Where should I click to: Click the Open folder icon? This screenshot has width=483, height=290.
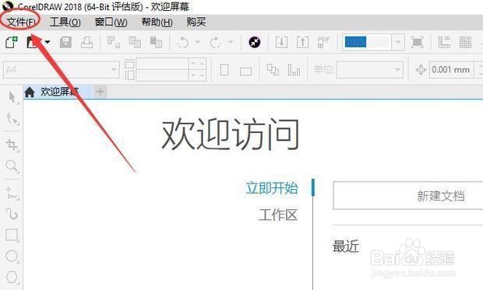[x=33, y=42]
